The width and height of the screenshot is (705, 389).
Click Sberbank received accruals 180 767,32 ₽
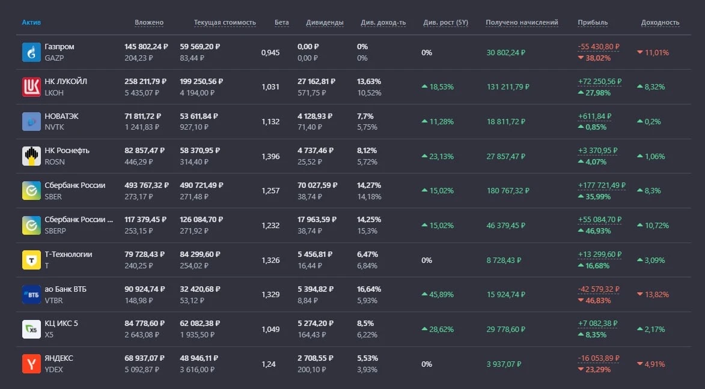[508, 191]
